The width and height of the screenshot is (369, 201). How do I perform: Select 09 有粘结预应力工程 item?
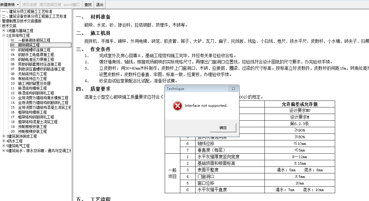(x=32, y=79)
